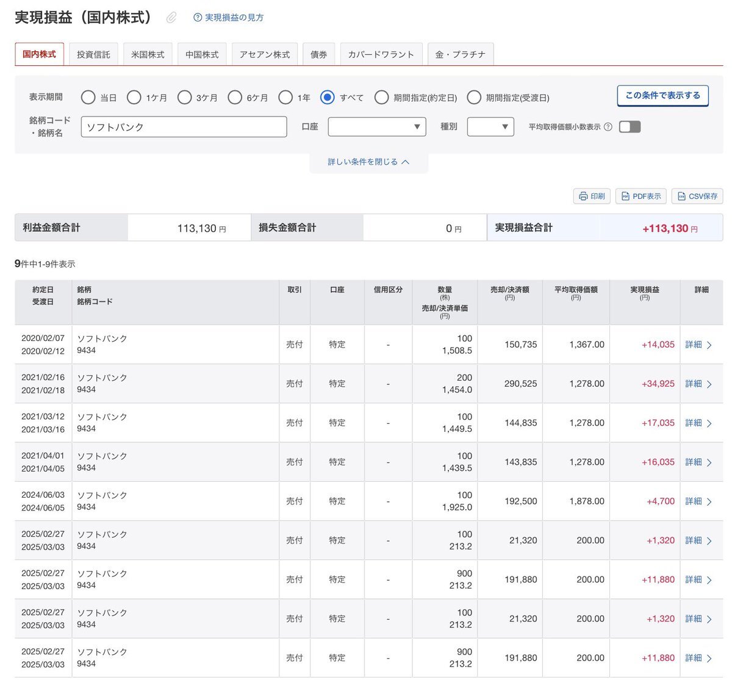
Task: Open 詳細 for the 2021/04/01 trade
Action: [x=698, y=462]
